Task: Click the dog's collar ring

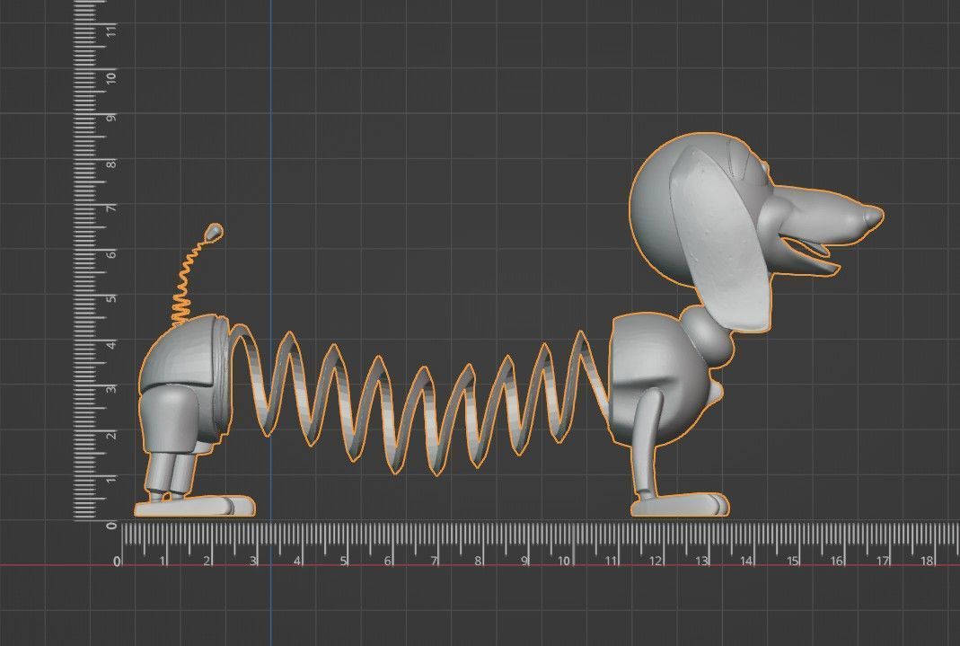Action: (709, 337)
